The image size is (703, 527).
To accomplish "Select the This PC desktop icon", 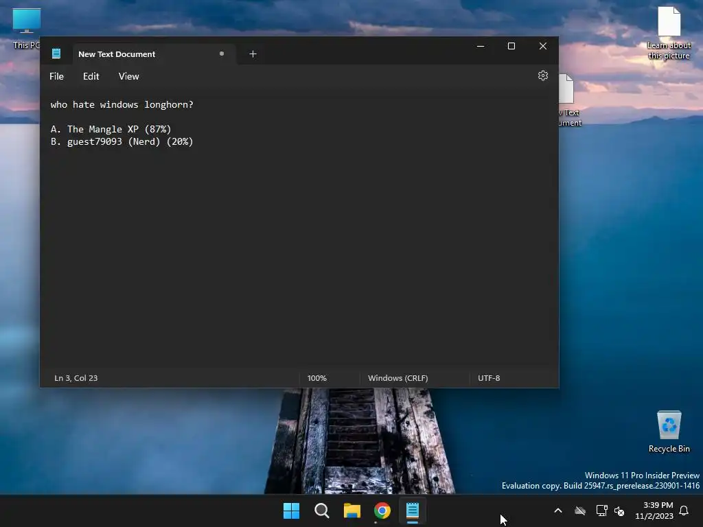I will pos(26,29).
